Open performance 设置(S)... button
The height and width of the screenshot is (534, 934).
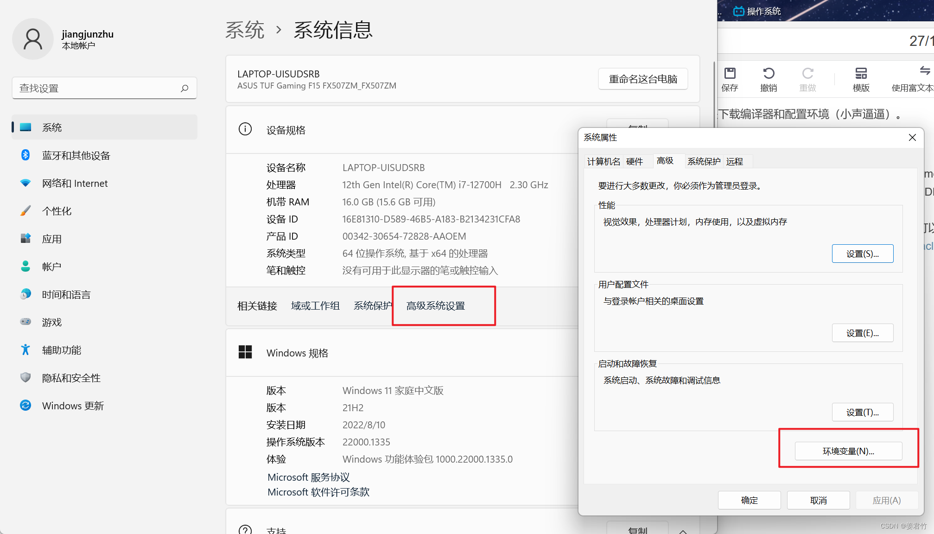tap(862, 254)
